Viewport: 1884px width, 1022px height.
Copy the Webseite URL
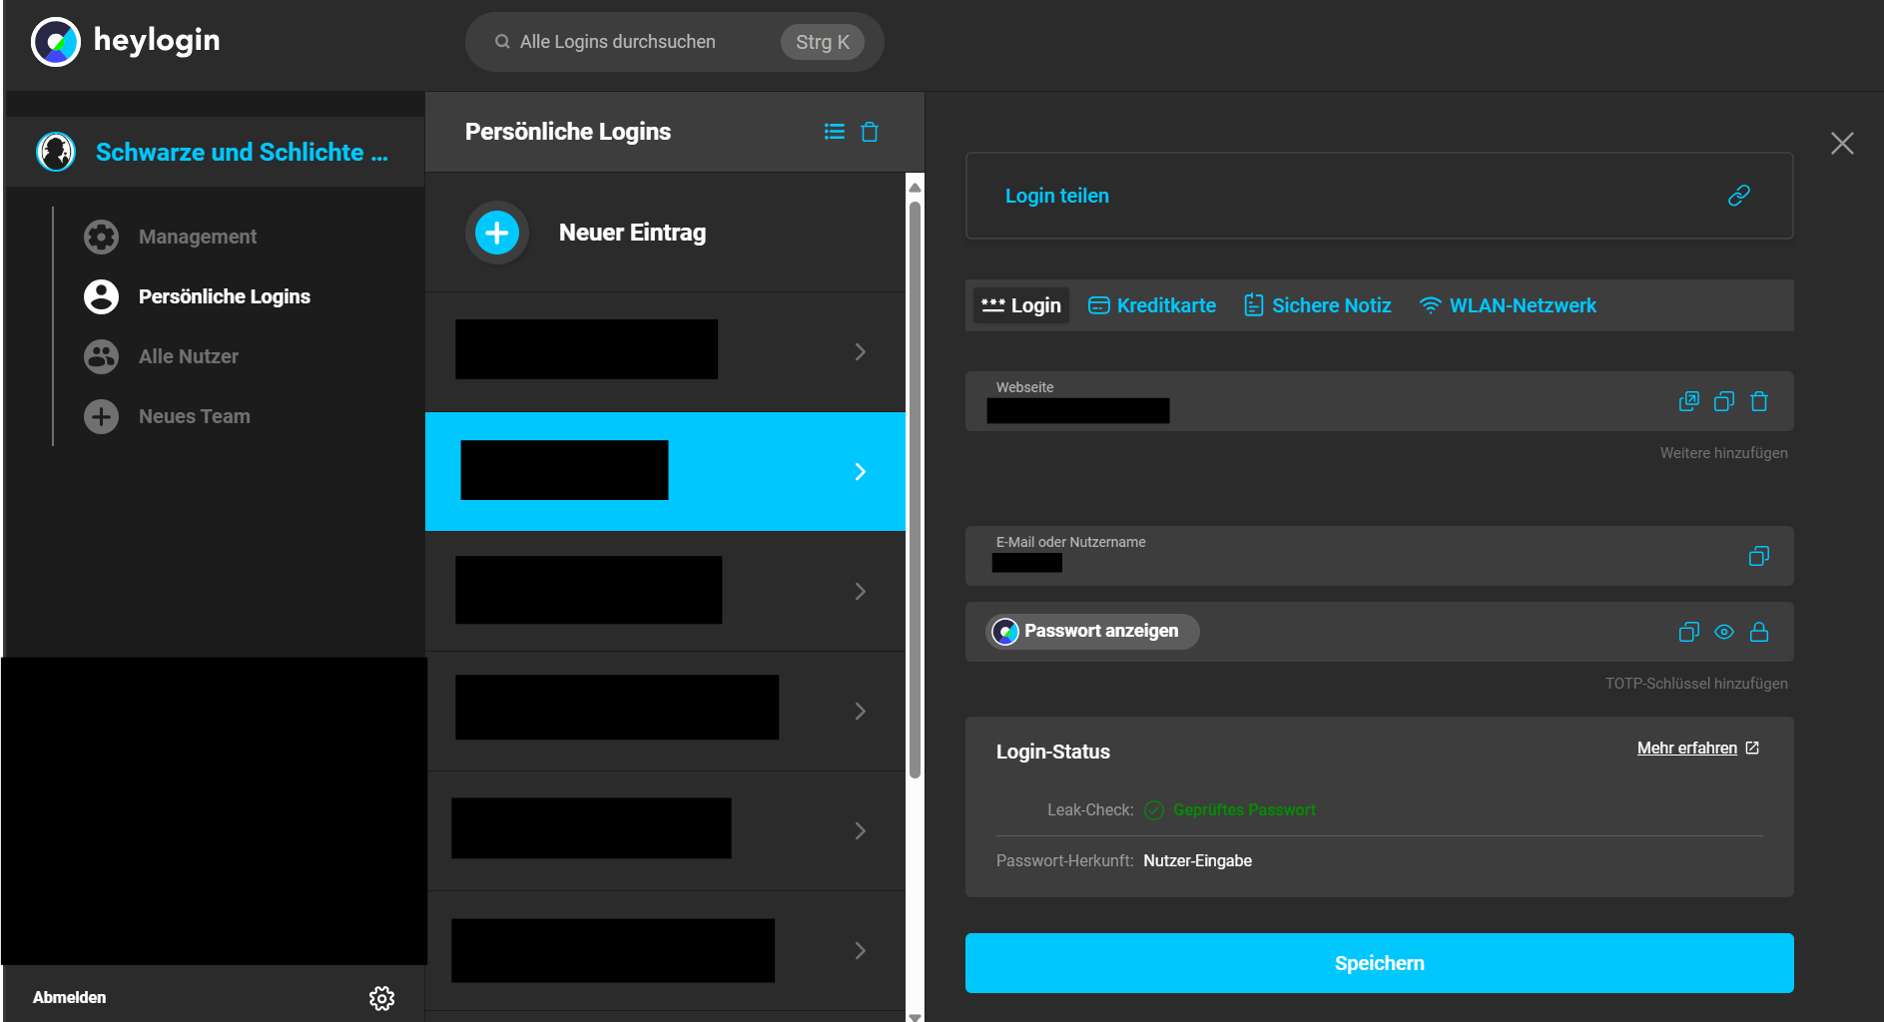[x=1723, y=401]
